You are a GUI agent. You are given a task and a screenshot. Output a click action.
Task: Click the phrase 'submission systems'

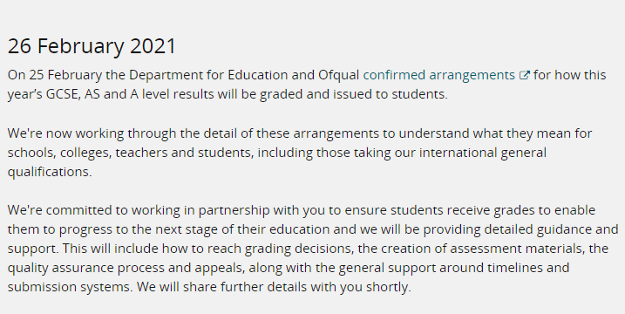pyautogui.click(x=70, y=287)
